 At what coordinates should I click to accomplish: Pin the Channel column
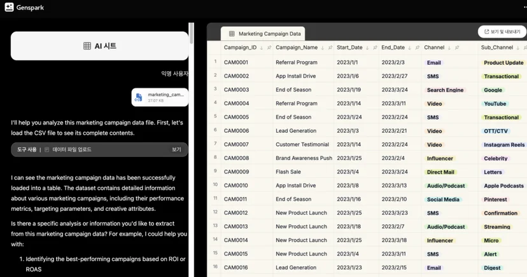click(x=457, y=48)
